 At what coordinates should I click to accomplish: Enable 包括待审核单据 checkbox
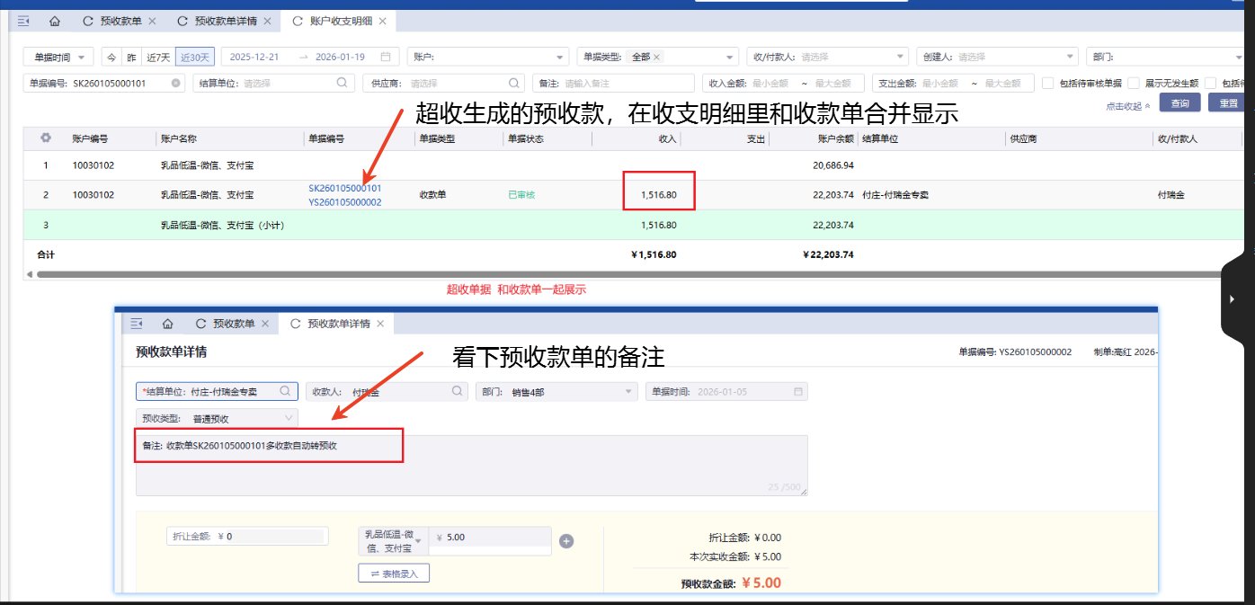(x=1048, y=84)
